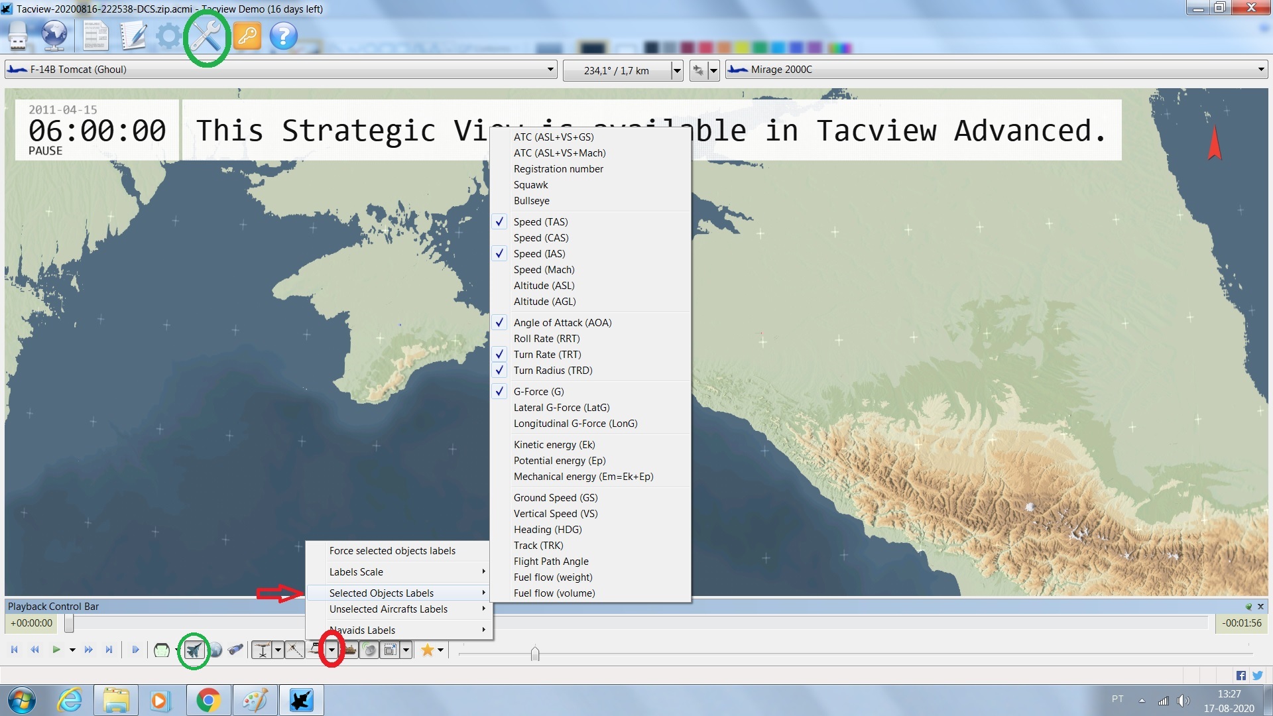1273x716 pixels.
Task: Click the playback timeline slider handle
Action: tap(69, 623)
